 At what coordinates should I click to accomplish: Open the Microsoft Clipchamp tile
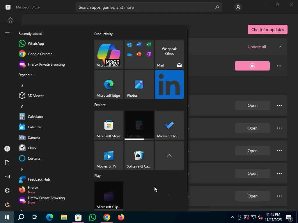(109, 196)
